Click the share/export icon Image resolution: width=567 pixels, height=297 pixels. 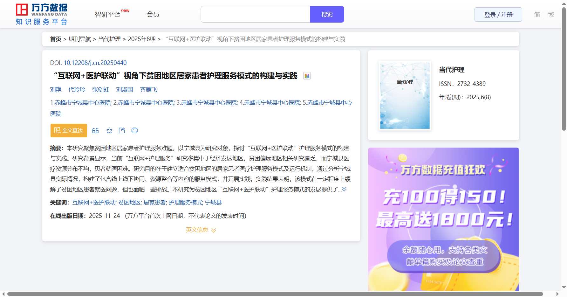click(122, 130)
